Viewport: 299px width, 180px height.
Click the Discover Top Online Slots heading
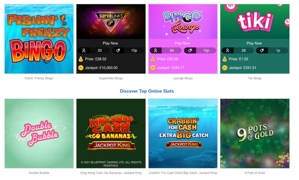(147, 91)
